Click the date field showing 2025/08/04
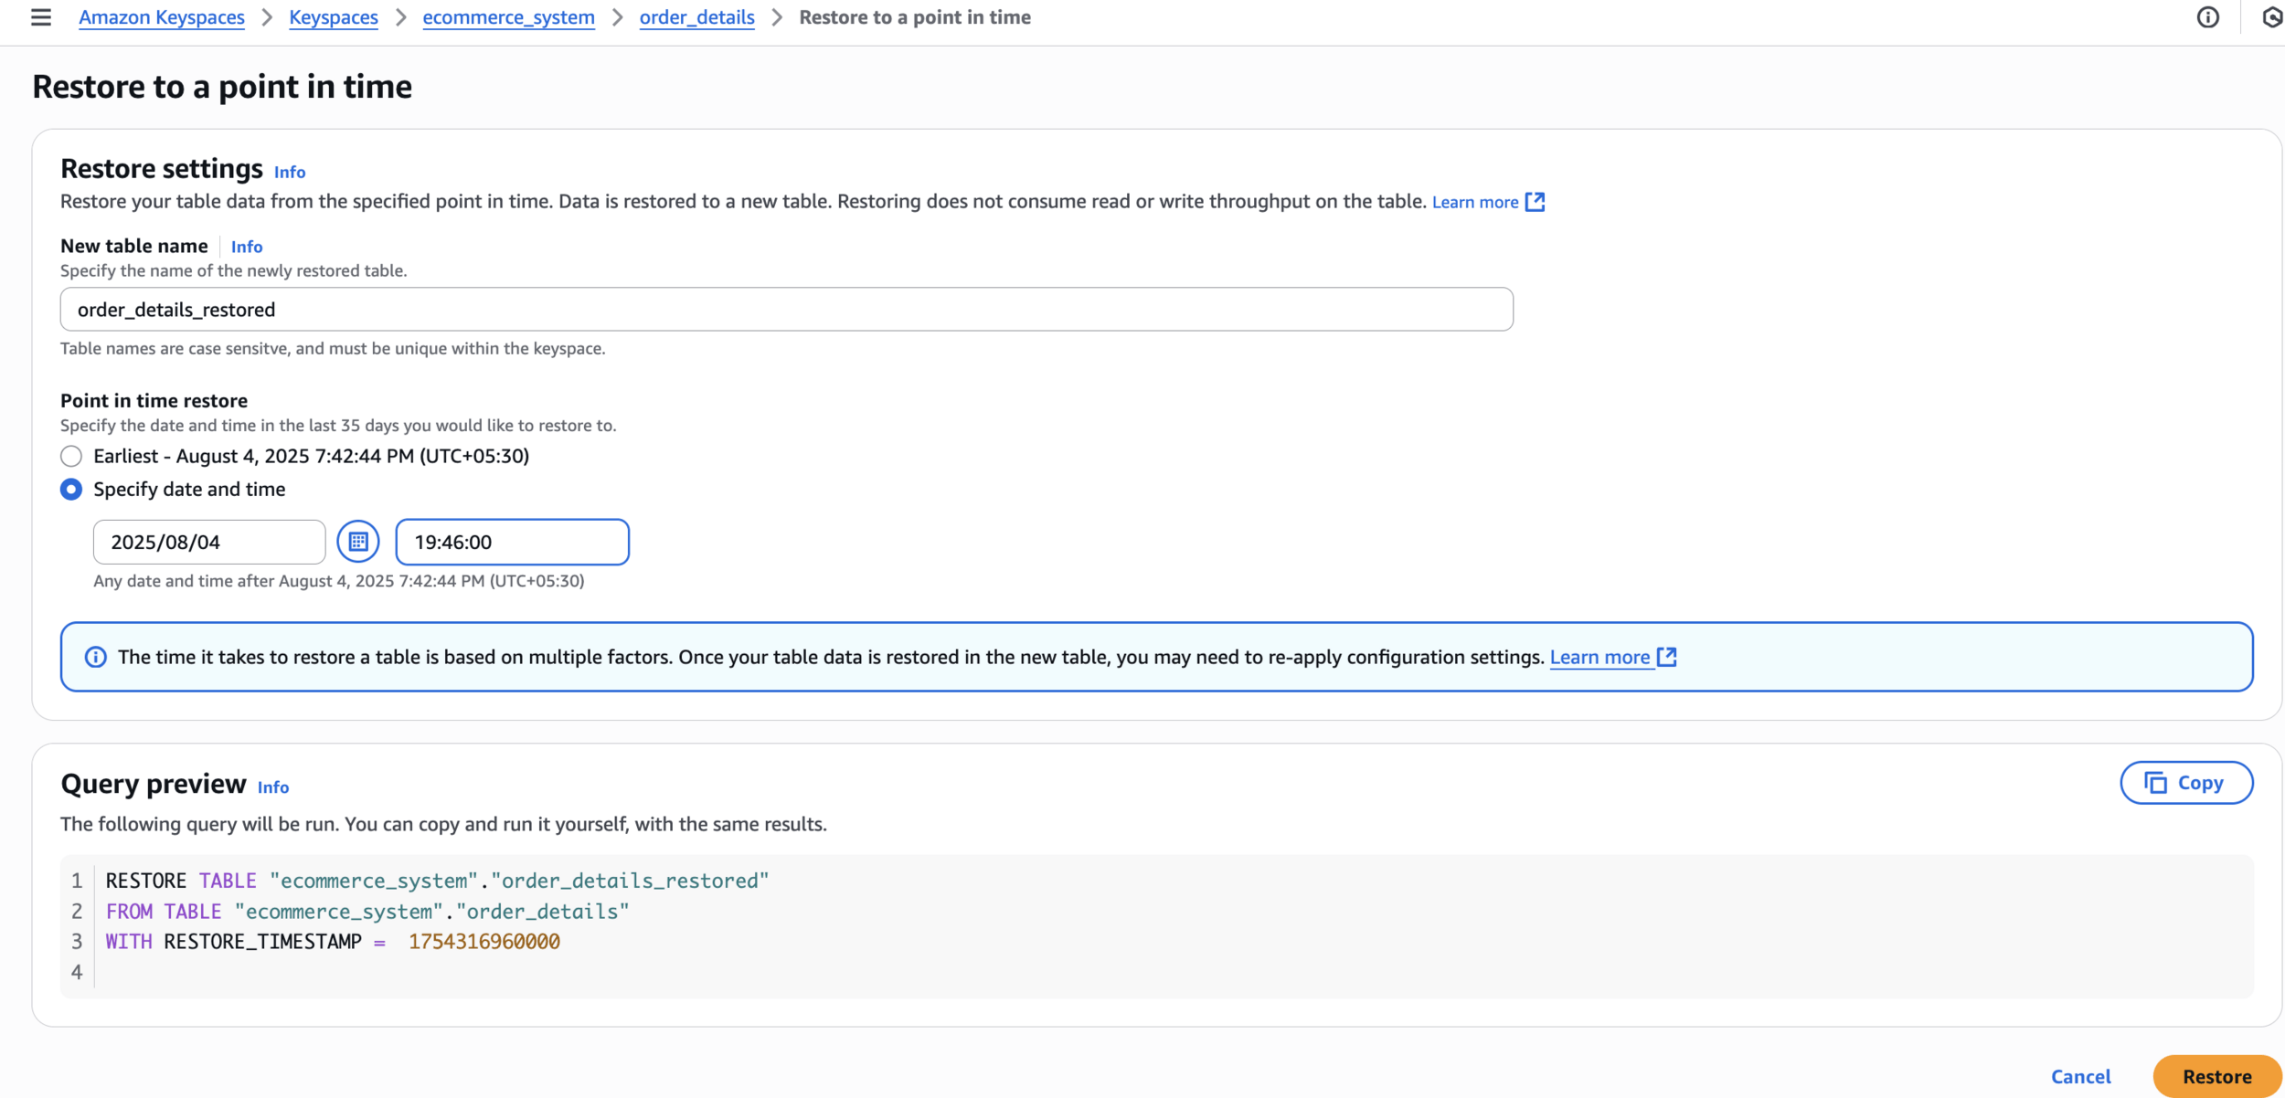This screenshot has height=1098, width=2285. (208, 542)
